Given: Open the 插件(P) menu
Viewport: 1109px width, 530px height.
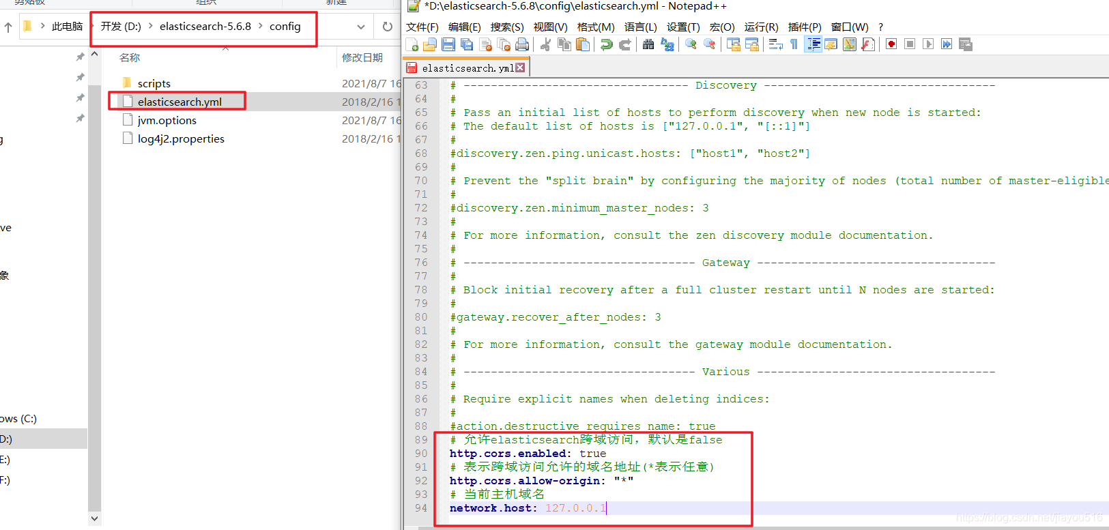Looking at the screenshot, I should click(x=805, y=27).
